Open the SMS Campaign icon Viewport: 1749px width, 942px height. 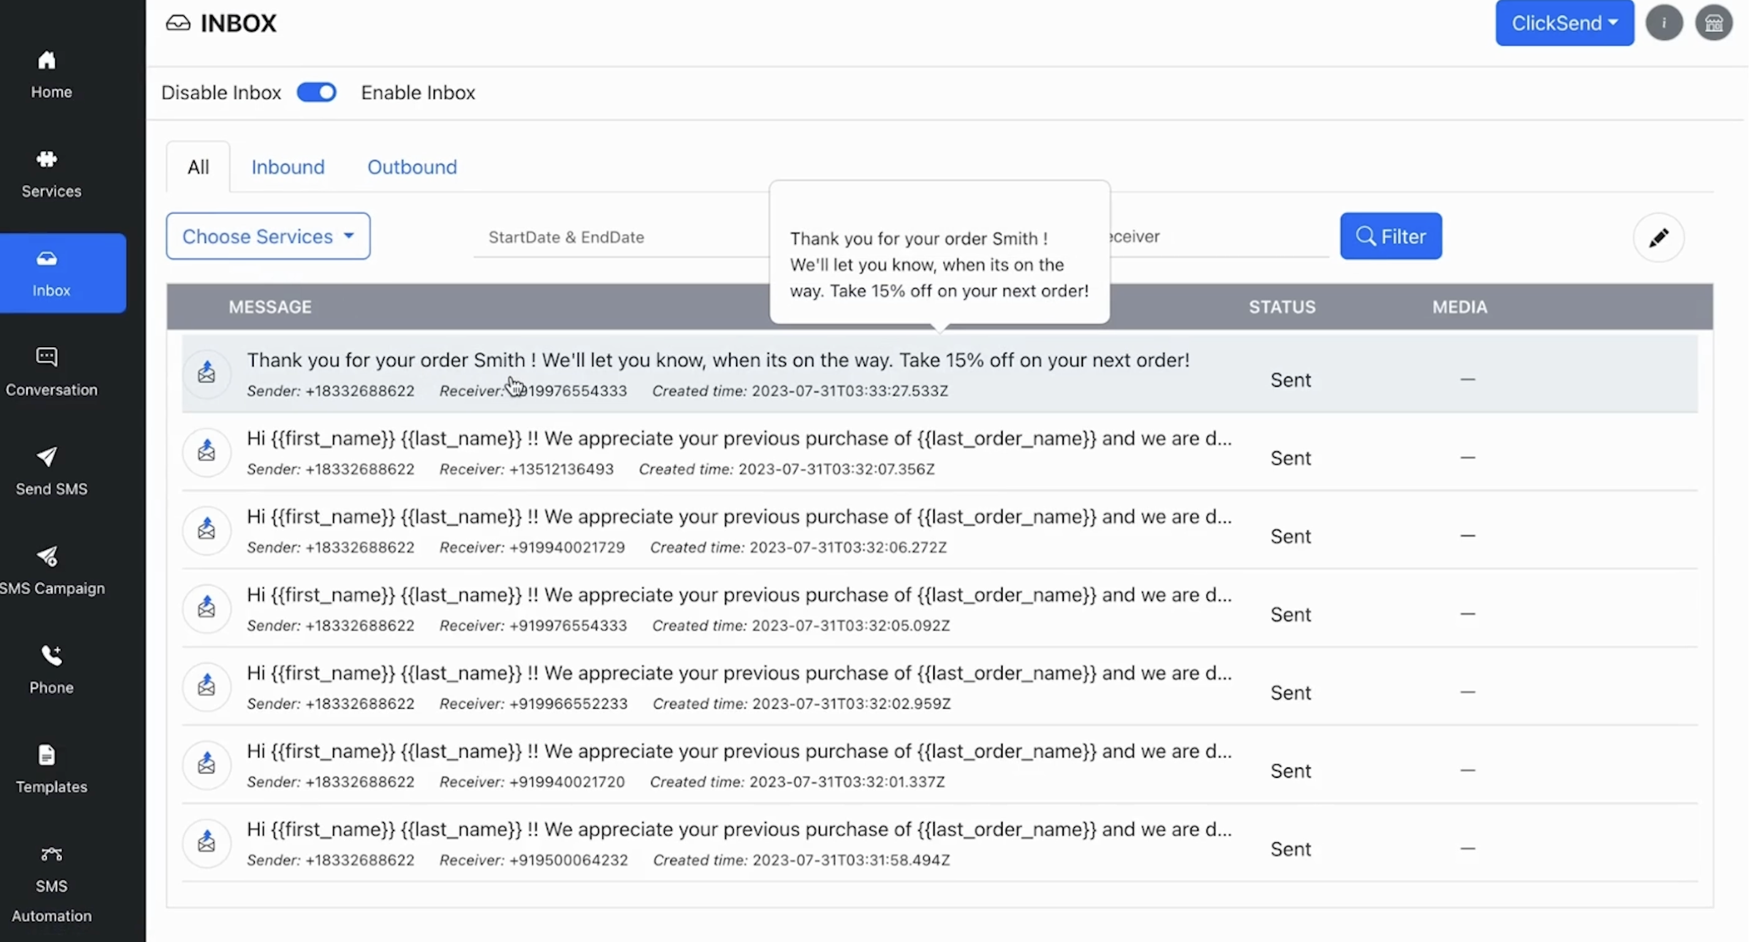pyautogui.click(x=47, y=557)
